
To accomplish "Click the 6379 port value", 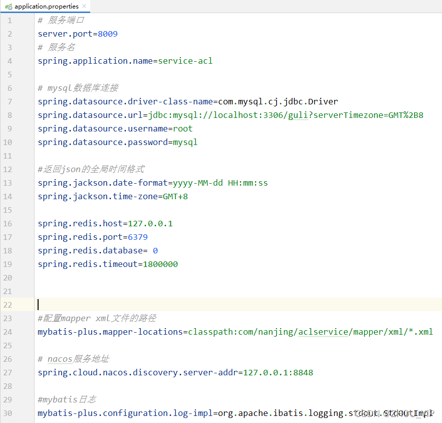I will tap(137, 237).
